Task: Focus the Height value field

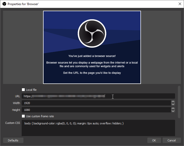Action: pyautogui.click(x=96, y=110)
